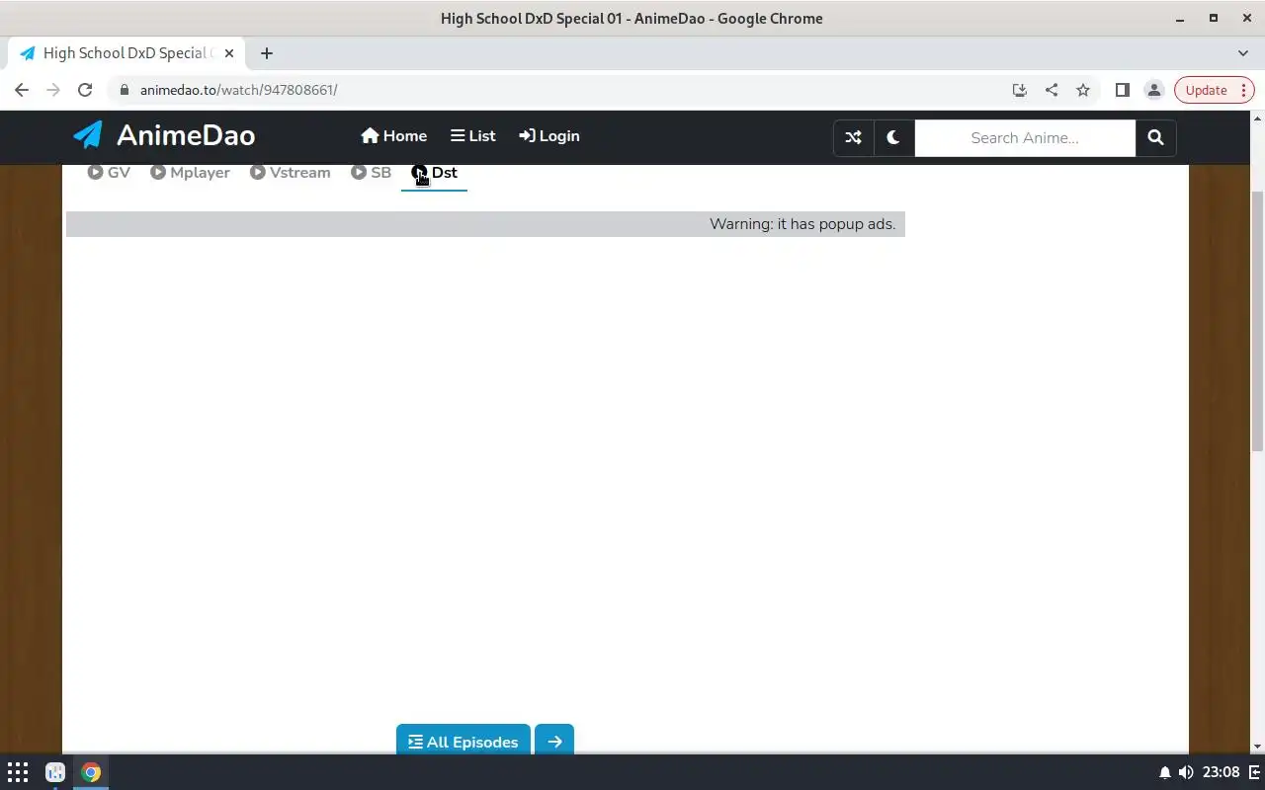Open the anime List link
The height and width of the screenshot is (790, 1265).
tap(472, 136)
